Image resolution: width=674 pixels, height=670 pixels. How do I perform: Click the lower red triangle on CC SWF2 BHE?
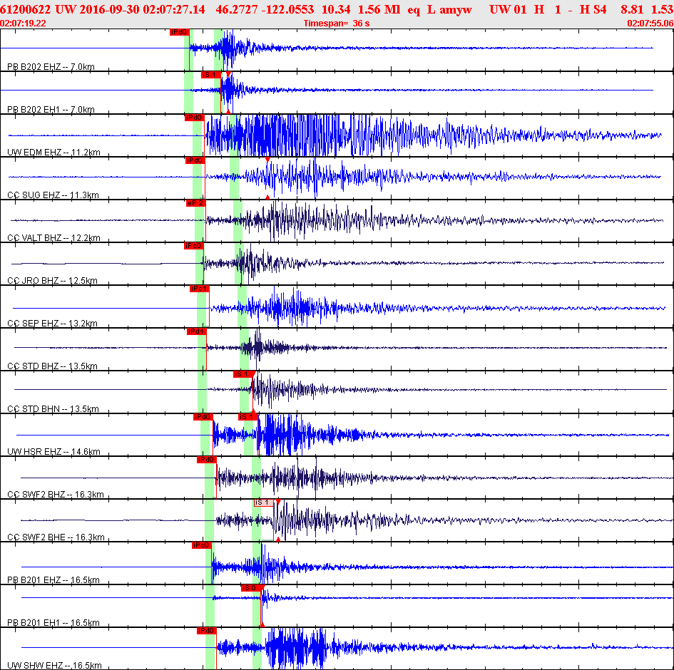[x=278, y=539]
